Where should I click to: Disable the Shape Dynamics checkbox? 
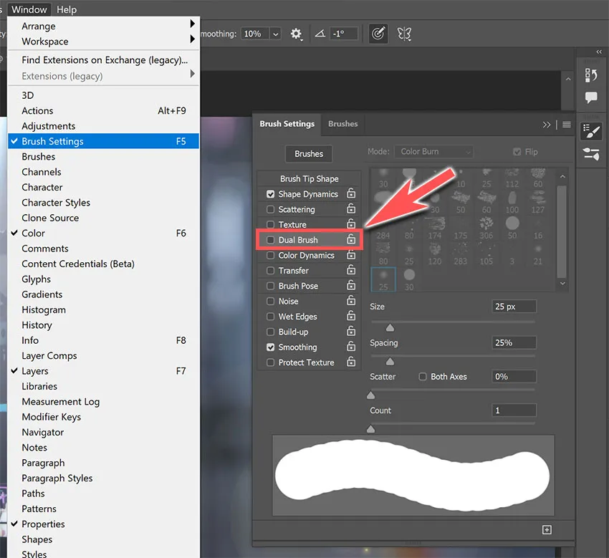(x=271, y=193)
